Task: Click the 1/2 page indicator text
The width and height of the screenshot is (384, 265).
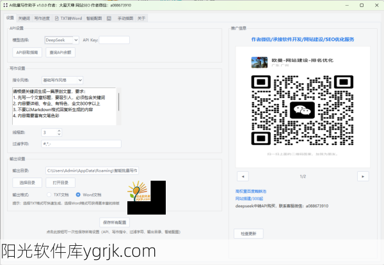Action: coord(303,176)
